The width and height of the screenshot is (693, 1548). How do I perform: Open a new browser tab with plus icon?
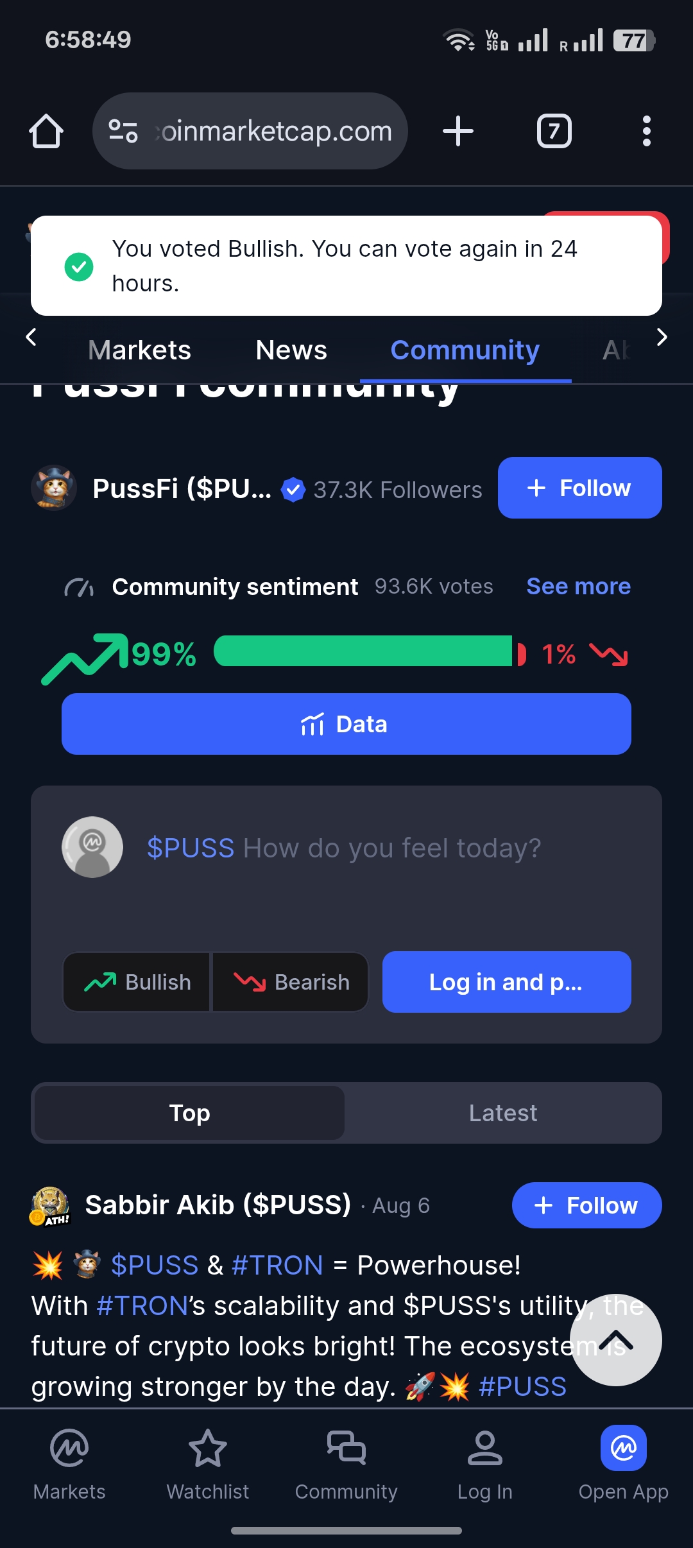pyautogui.click(x=458, y=131)
